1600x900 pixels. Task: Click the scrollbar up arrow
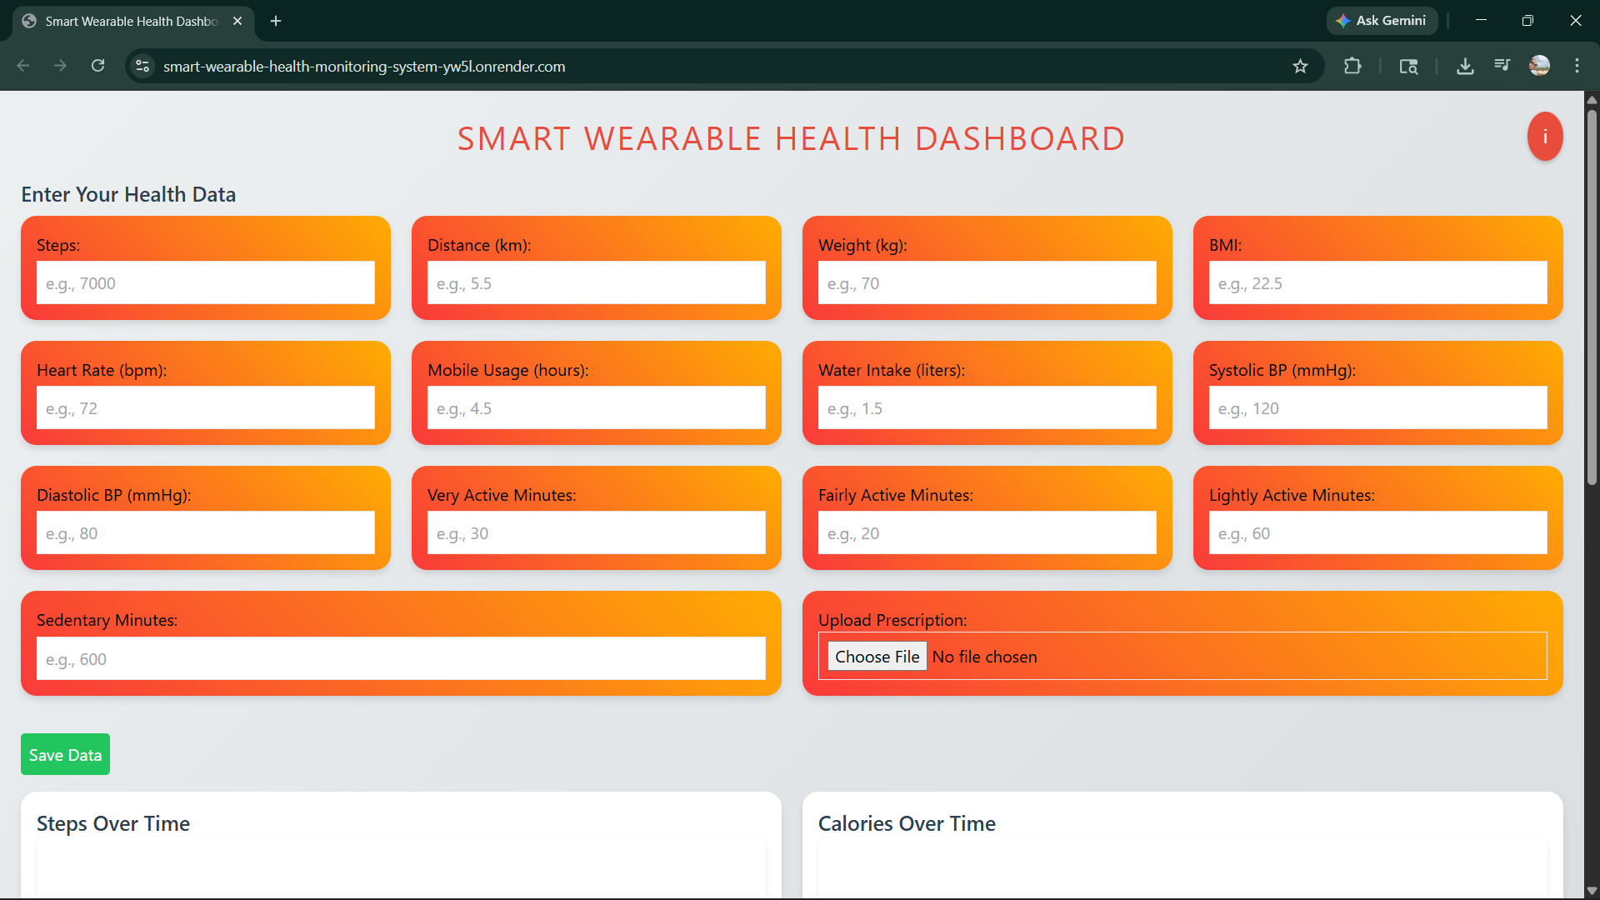tap(1592, 99)
